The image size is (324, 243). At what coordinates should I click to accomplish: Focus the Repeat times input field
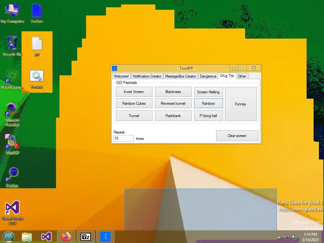[123, 138]
